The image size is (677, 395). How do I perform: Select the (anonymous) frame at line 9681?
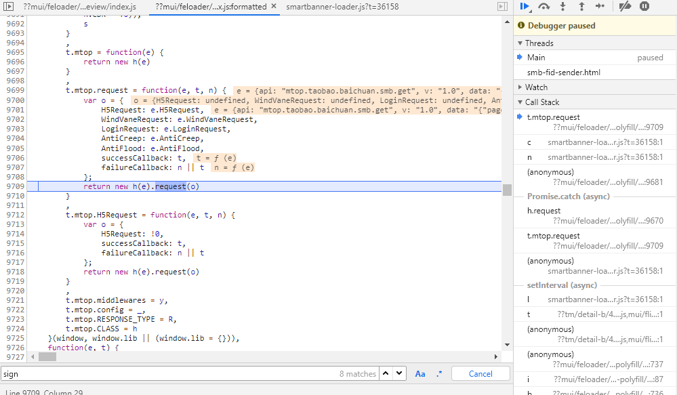point(595,177)
